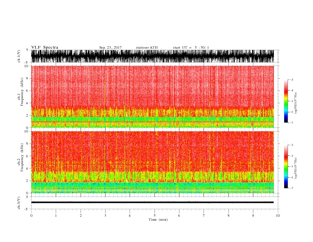Click the '6' tick on ch.2 frequency axis
This screenshot has width=313, height=242.
(x=27, y=156)
